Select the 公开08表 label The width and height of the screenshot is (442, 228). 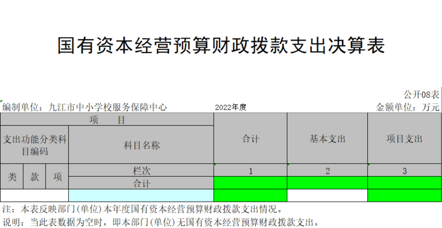click(421, 94)
